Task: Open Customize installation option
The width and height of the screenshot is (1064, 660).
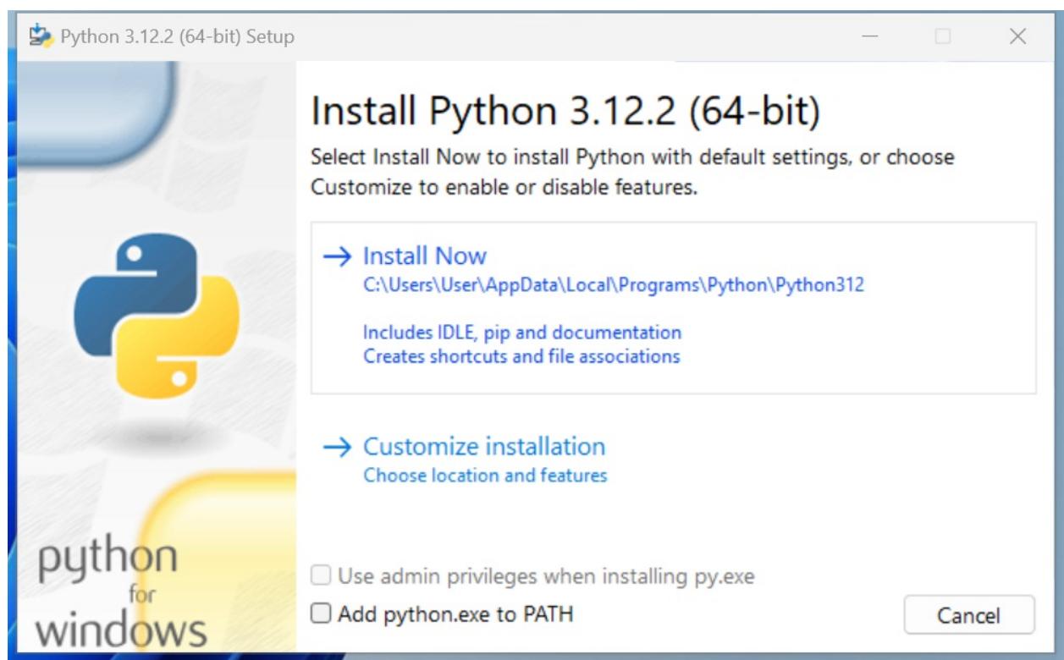Action: (483, 447)
